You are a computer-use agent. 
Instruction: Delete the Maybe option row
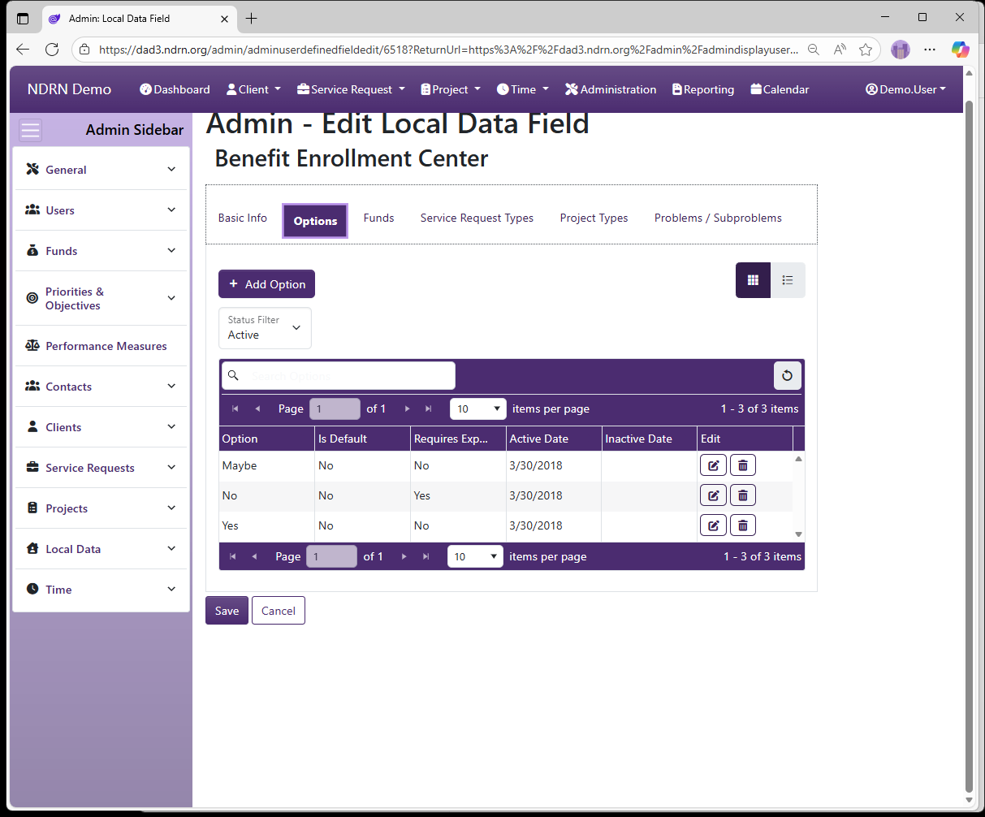click(743, 465)
